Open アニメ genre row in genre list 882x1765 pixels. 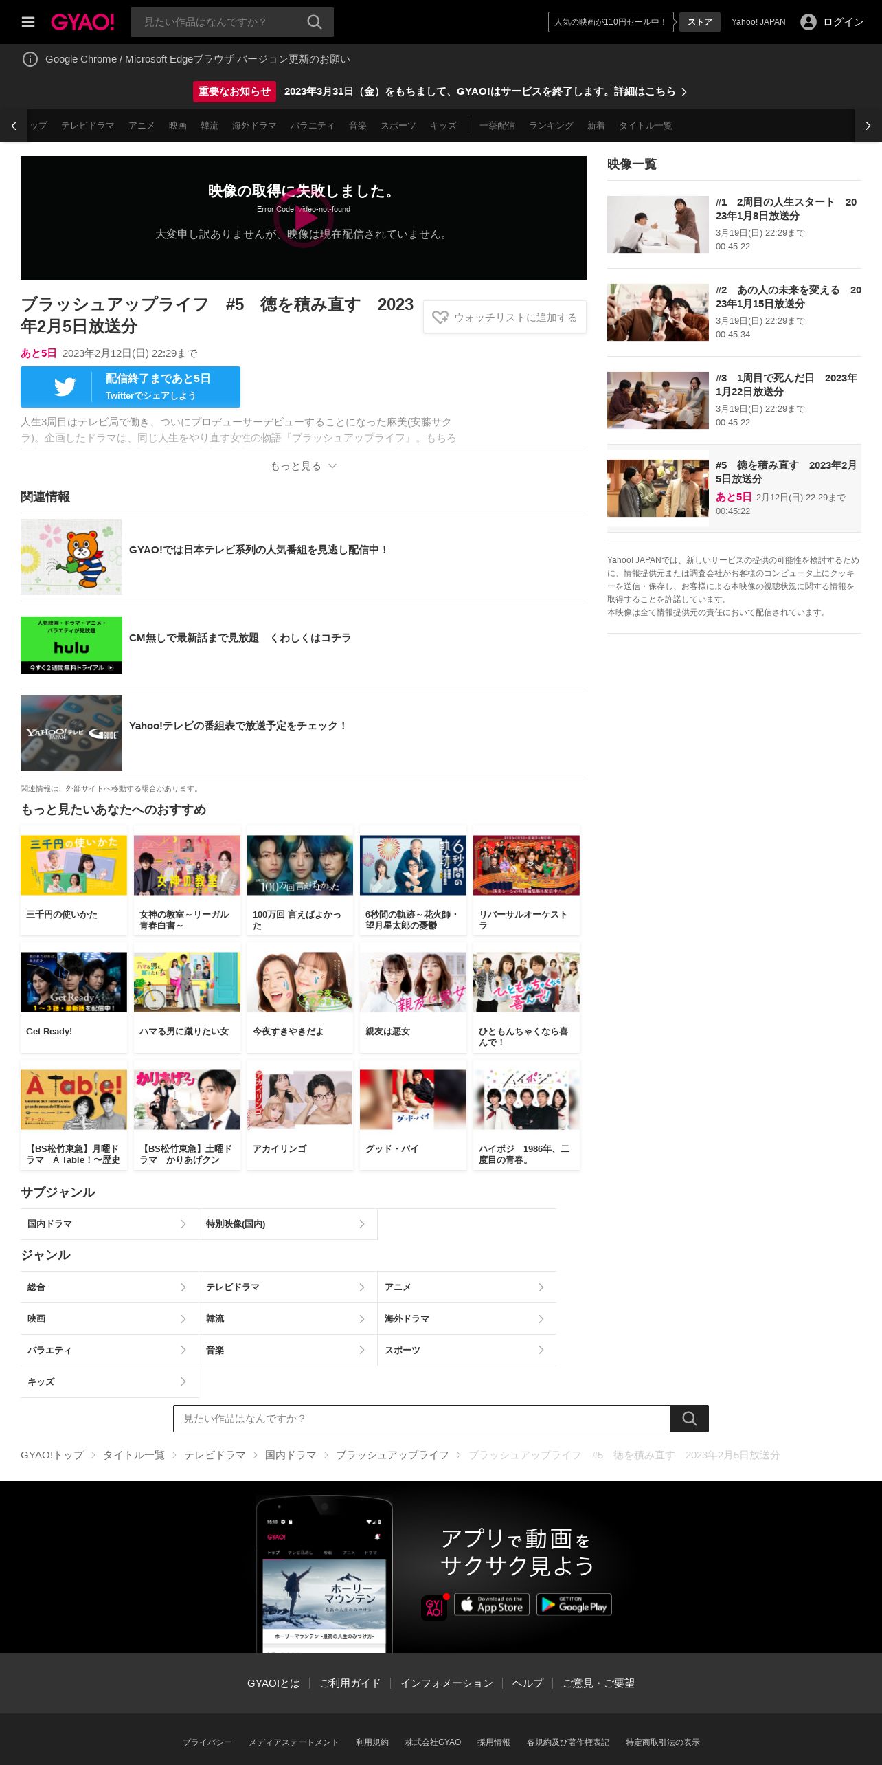pyautogui.click(x=467, y=1287)
